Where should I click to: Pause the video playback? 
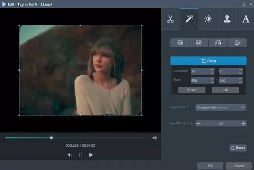(80, 155)
